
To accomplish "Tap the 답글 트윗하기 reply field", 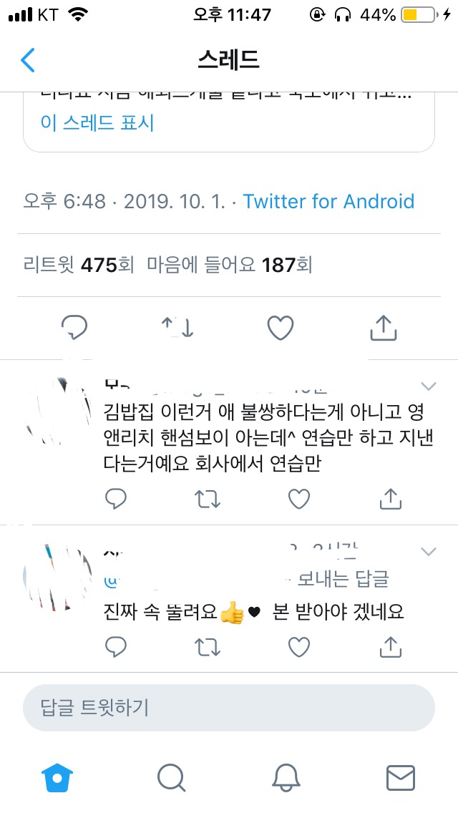I will (229, 708).
